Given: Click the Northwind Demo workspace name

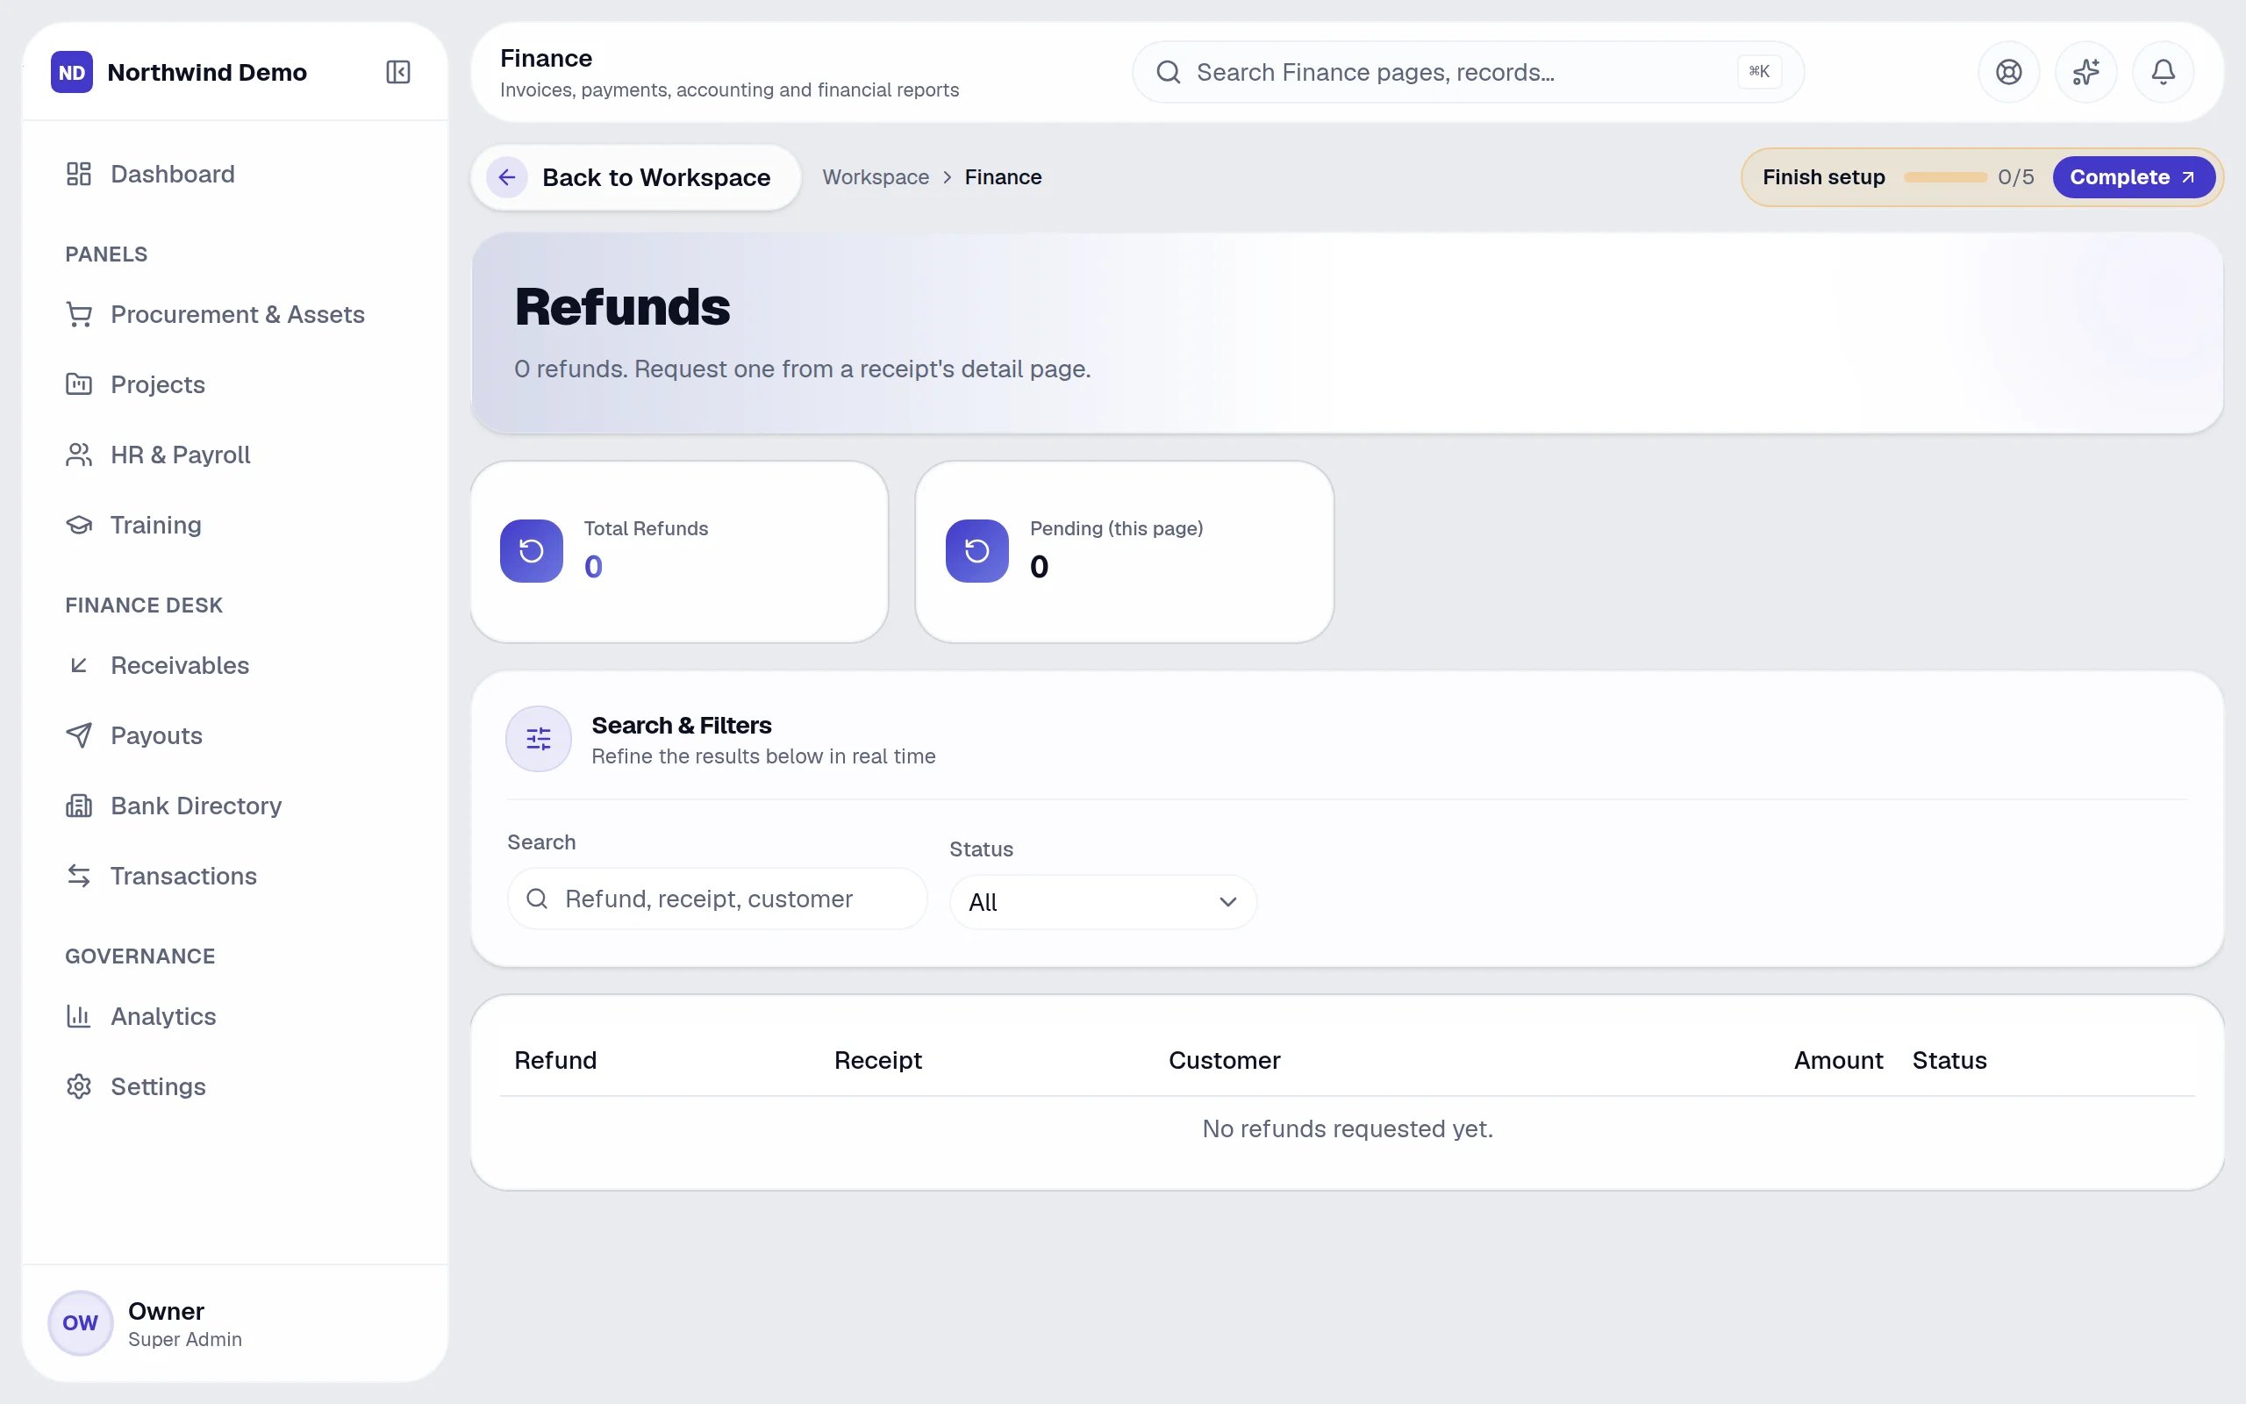Looking at the screenshot, I should [207, 73].
